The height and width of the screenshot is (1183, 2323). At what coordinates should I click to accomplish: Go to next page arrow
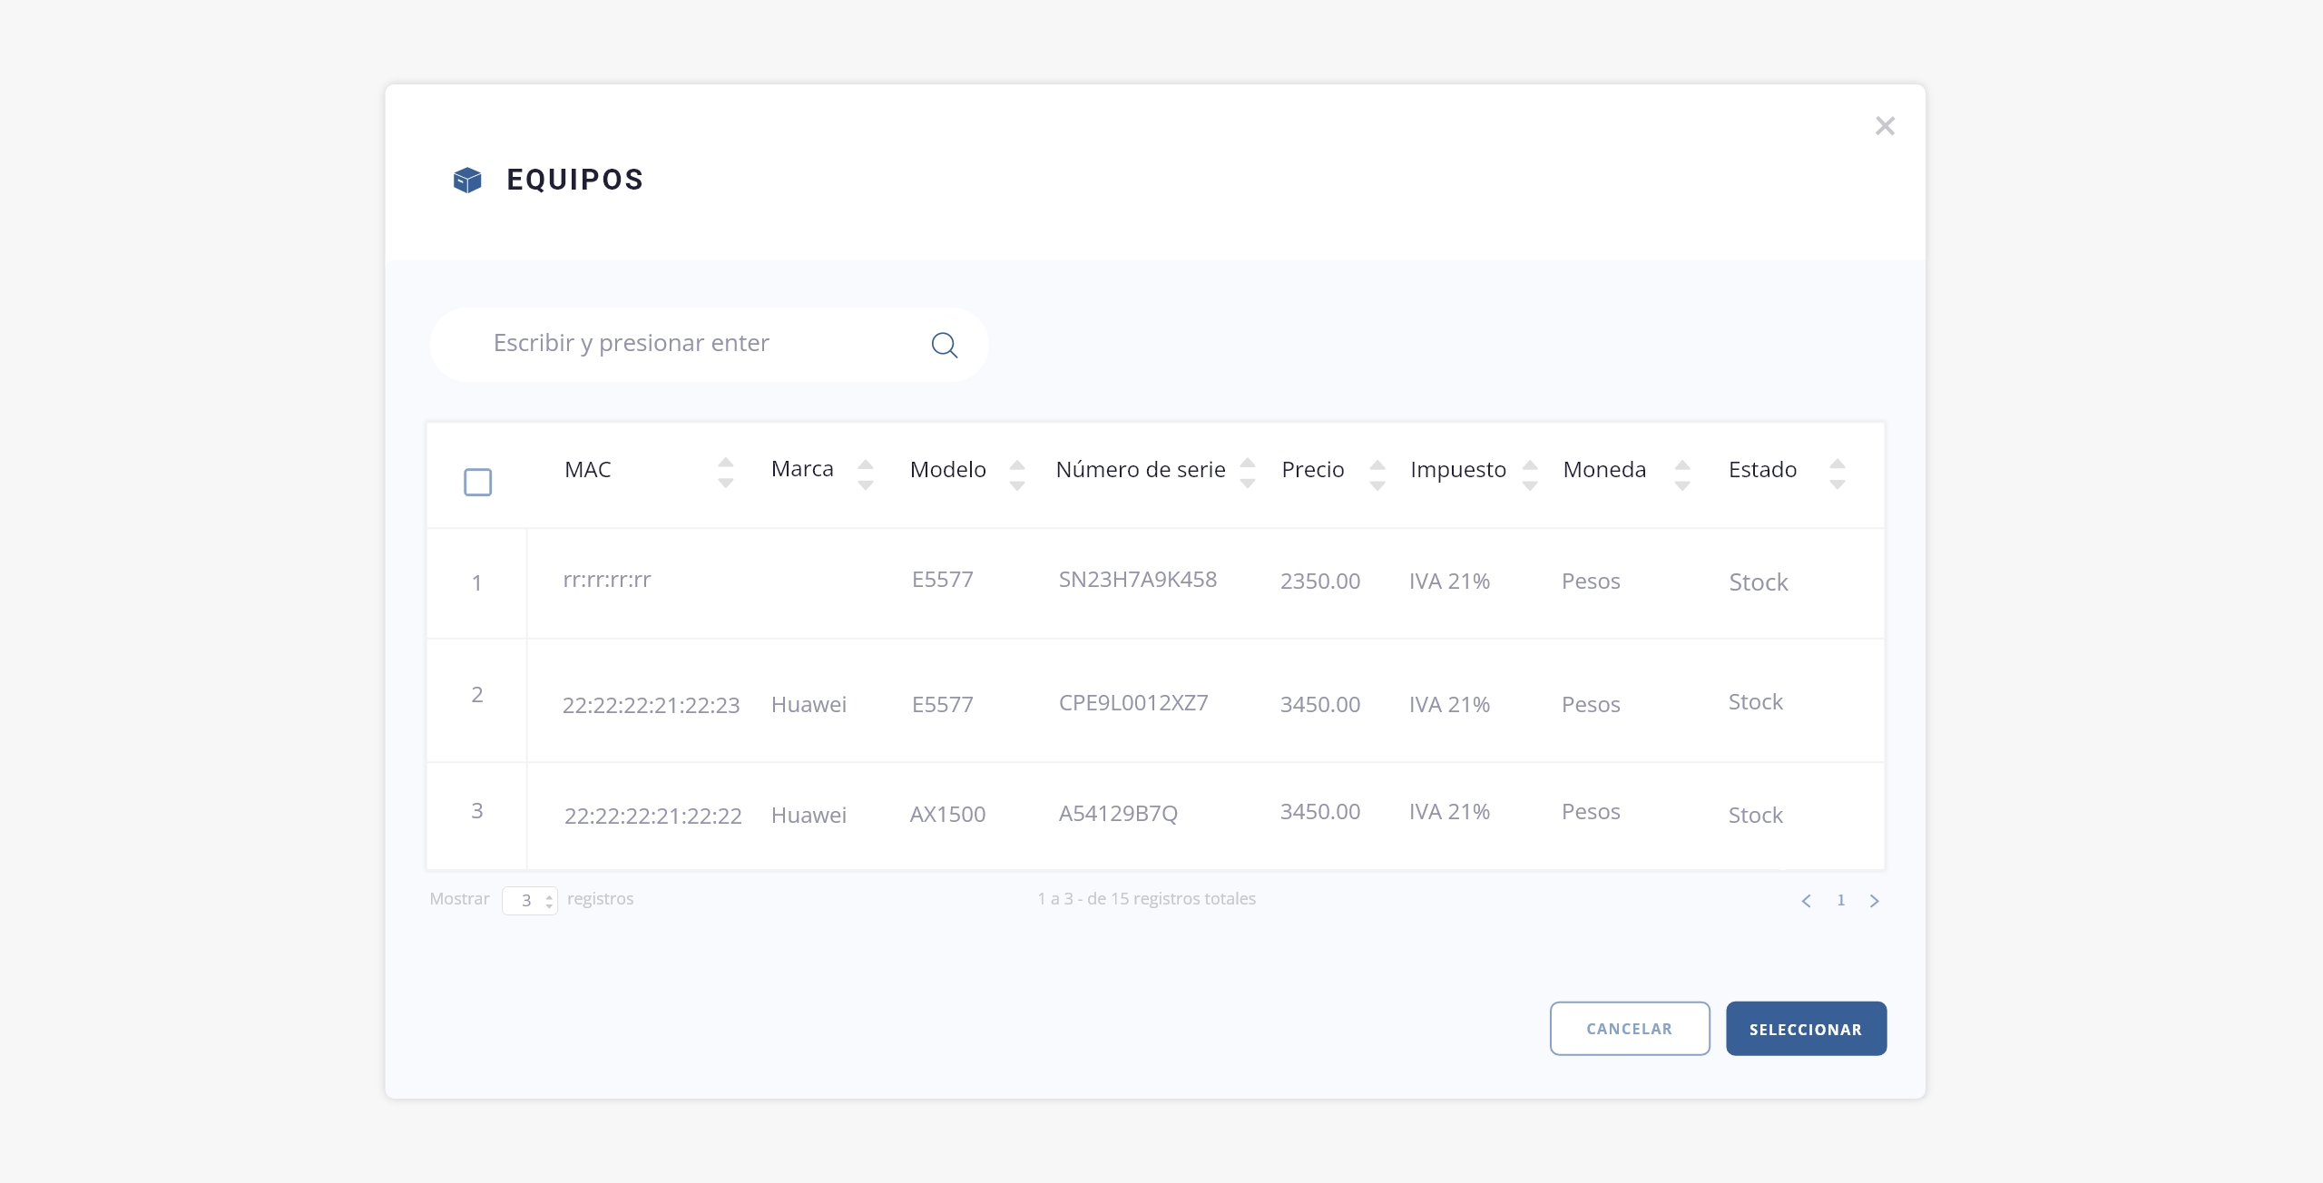1875,900
